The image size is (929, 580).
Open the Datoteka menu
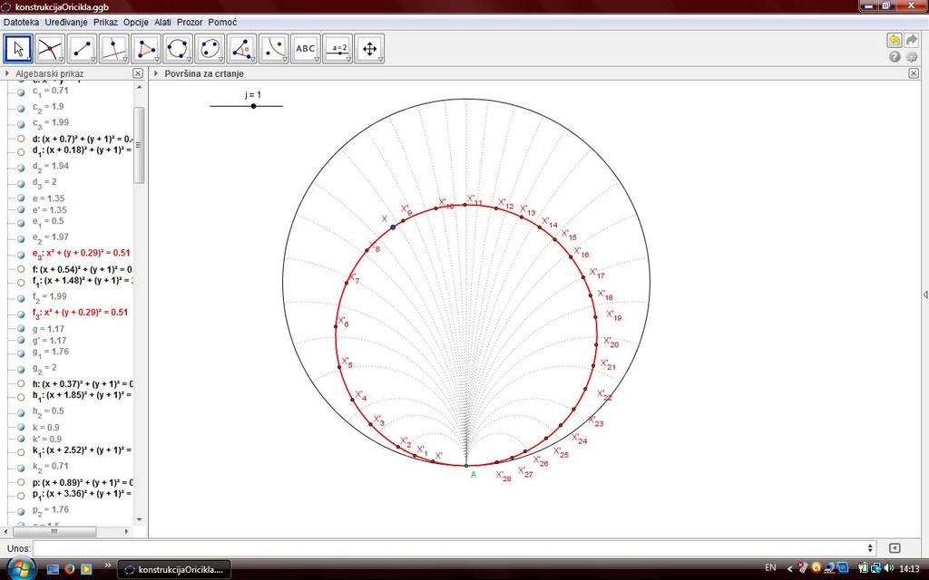[x=22, y=22]
